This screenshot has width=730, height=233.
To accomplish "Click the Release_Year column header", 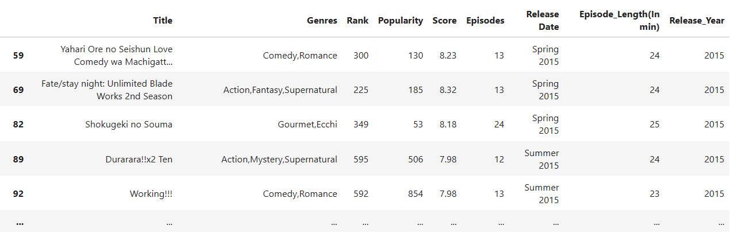I will tap(697, 21).
